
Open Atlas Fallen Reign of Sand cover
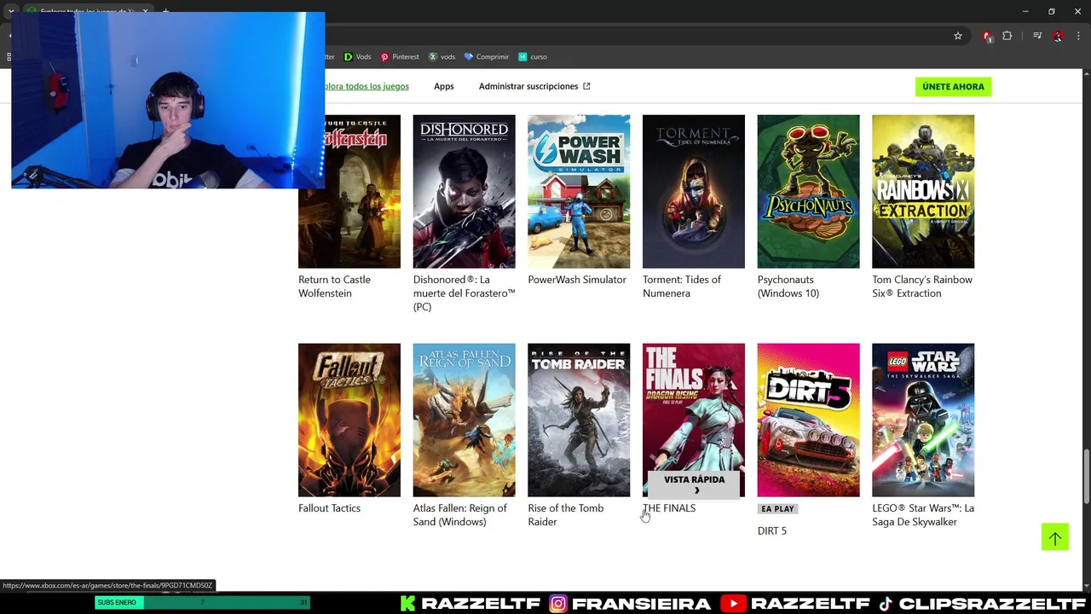(x=464, y=420)
